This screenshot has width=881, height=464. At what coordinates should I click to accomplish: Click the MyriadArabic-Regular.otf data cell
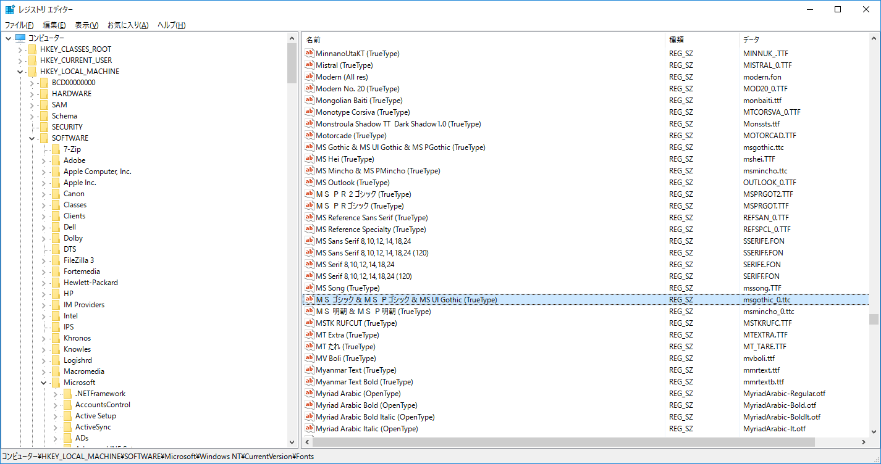coord(785,393)
